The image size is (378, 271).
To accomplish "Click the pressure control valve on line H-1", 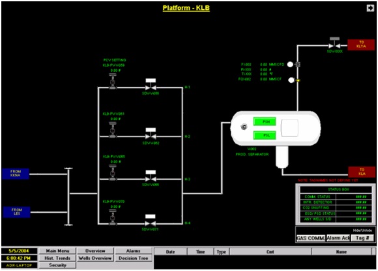I will [x=113, y=82].
